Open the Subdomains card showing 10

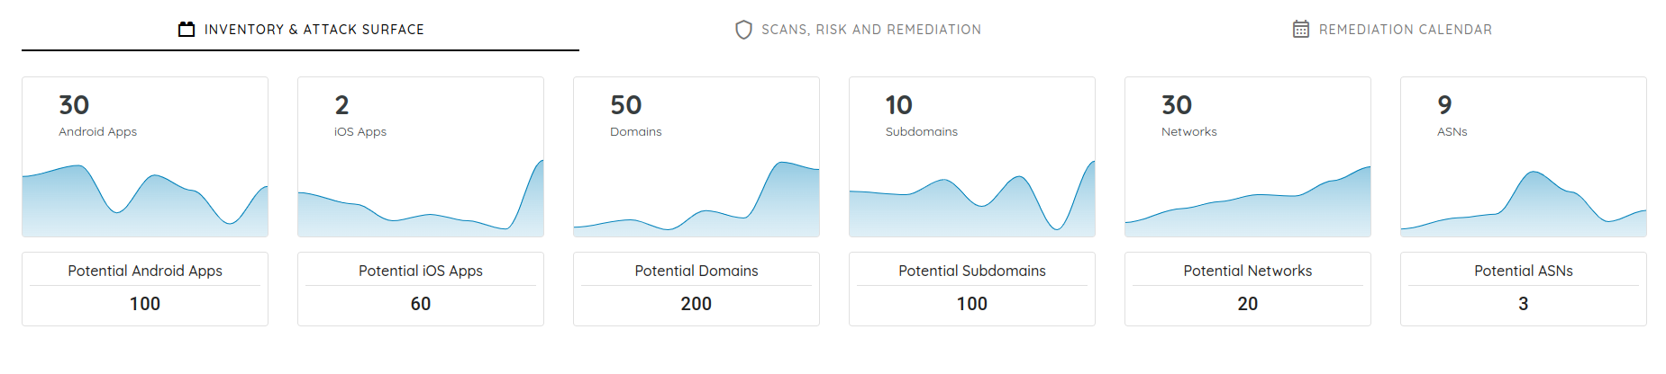coord(972,157)
